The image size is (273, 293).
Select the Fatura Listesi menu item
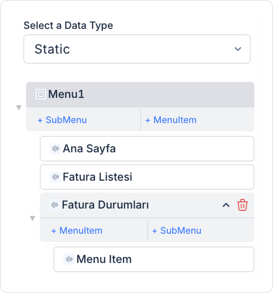click(x=147, y=177)
